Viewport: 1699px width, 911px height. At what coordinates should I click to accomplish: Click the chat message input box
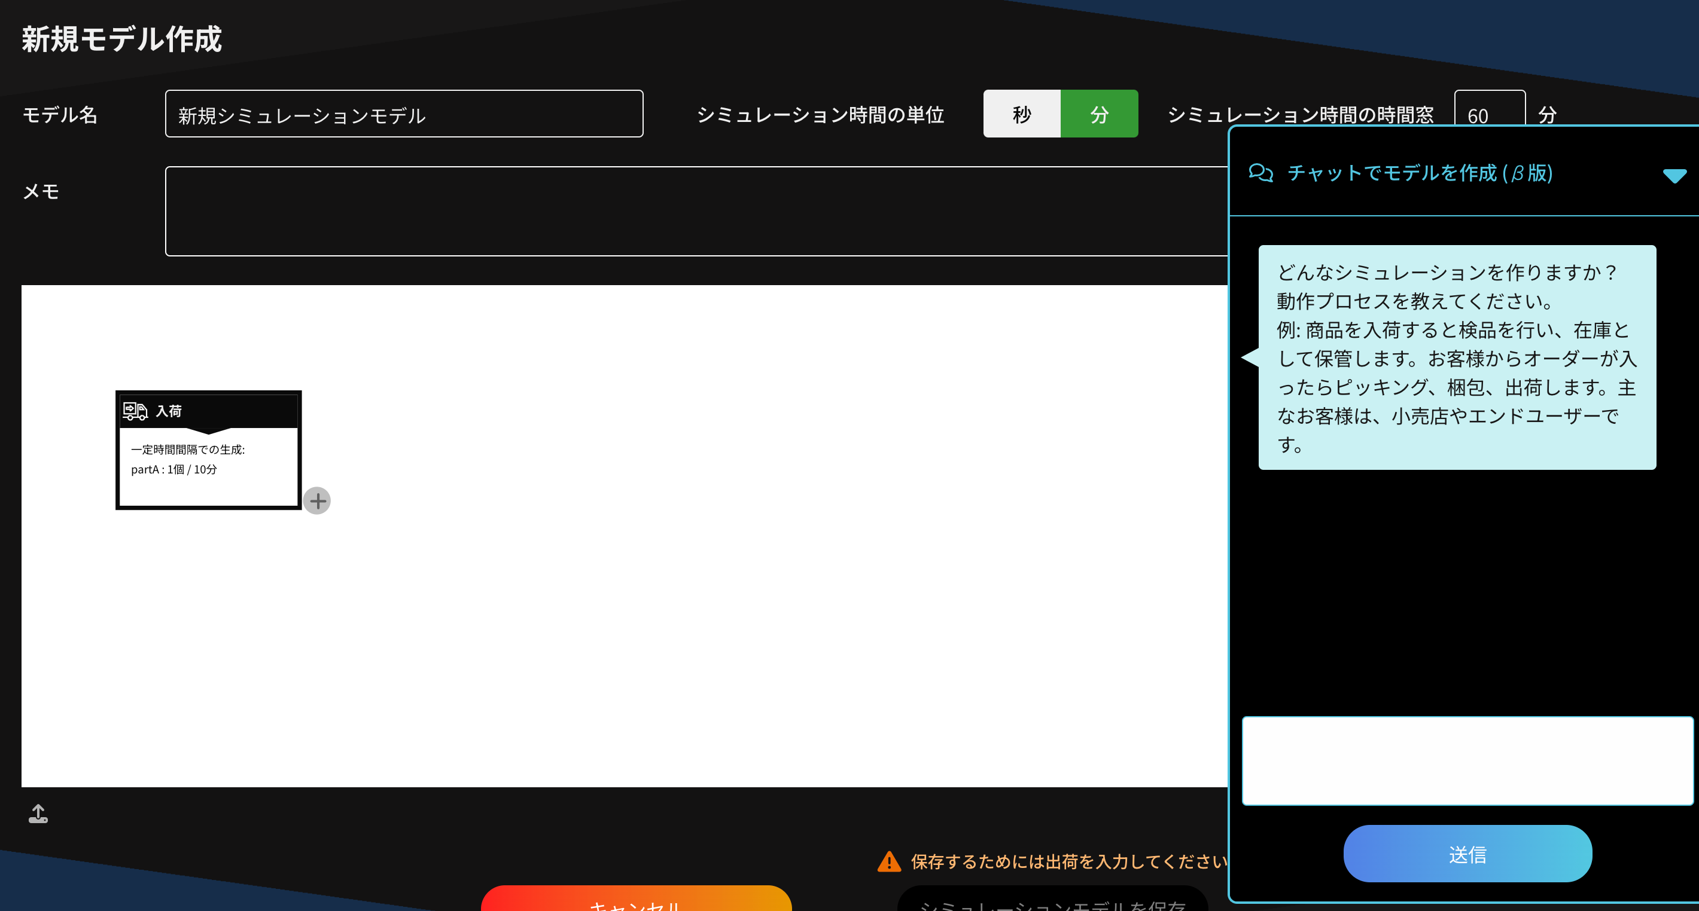(1467, 760)
